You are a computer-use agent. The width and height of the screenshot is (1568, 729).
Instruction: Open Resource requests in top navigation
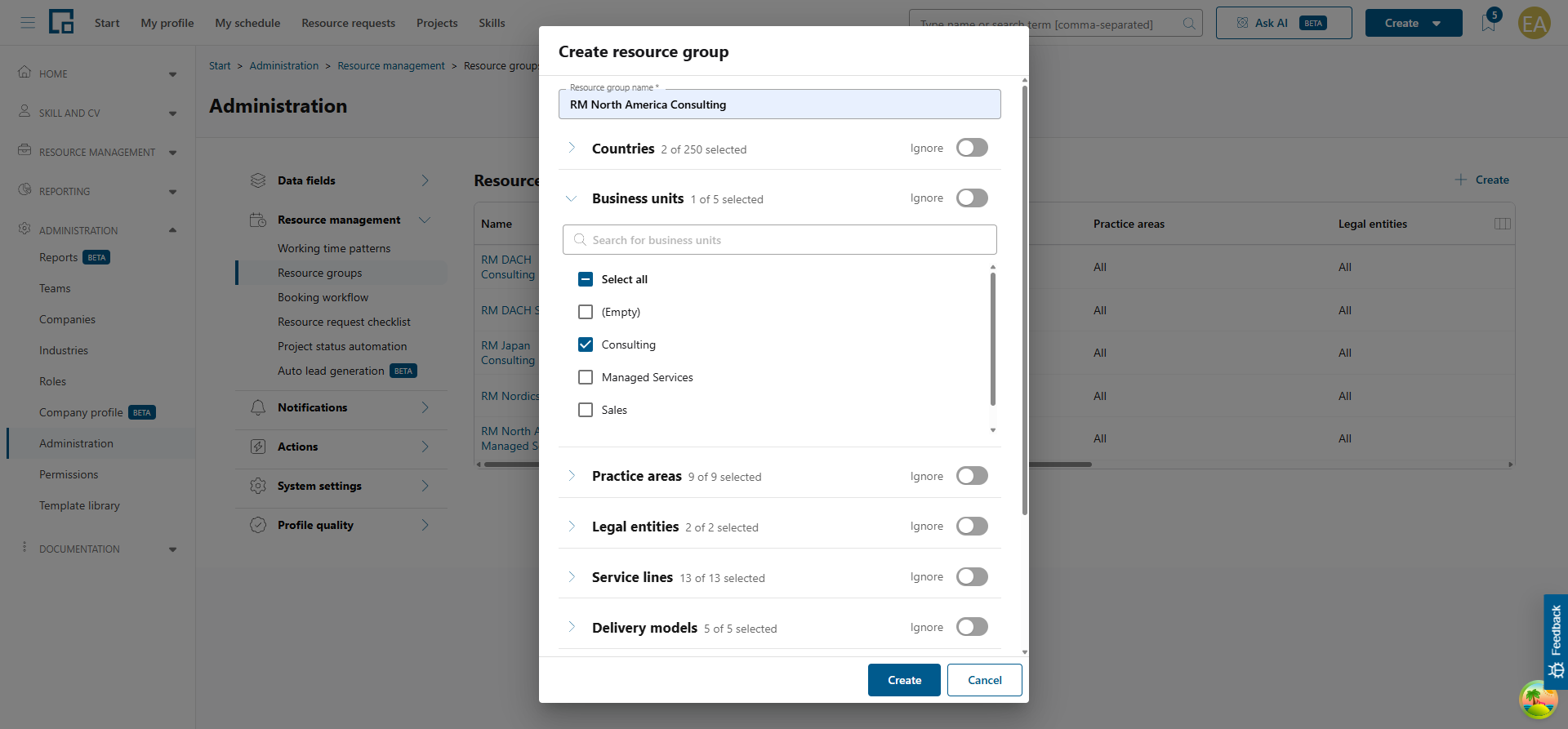[x=348, y=23]
